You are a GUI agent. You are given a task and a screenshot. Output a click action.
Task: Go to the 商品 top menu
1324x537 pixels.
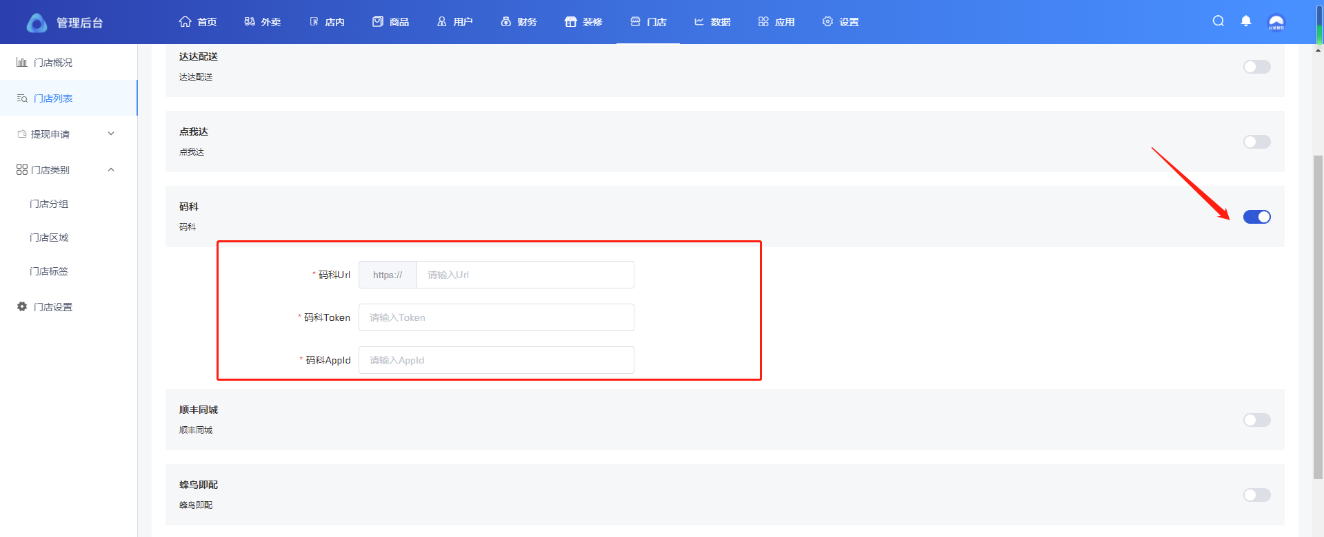pyautogui.click(x=390, y=22)
